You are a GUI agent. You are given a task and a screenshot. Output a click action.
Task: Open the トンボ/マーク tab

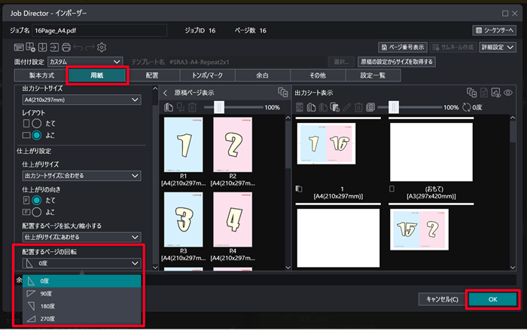tap(208, 75)
